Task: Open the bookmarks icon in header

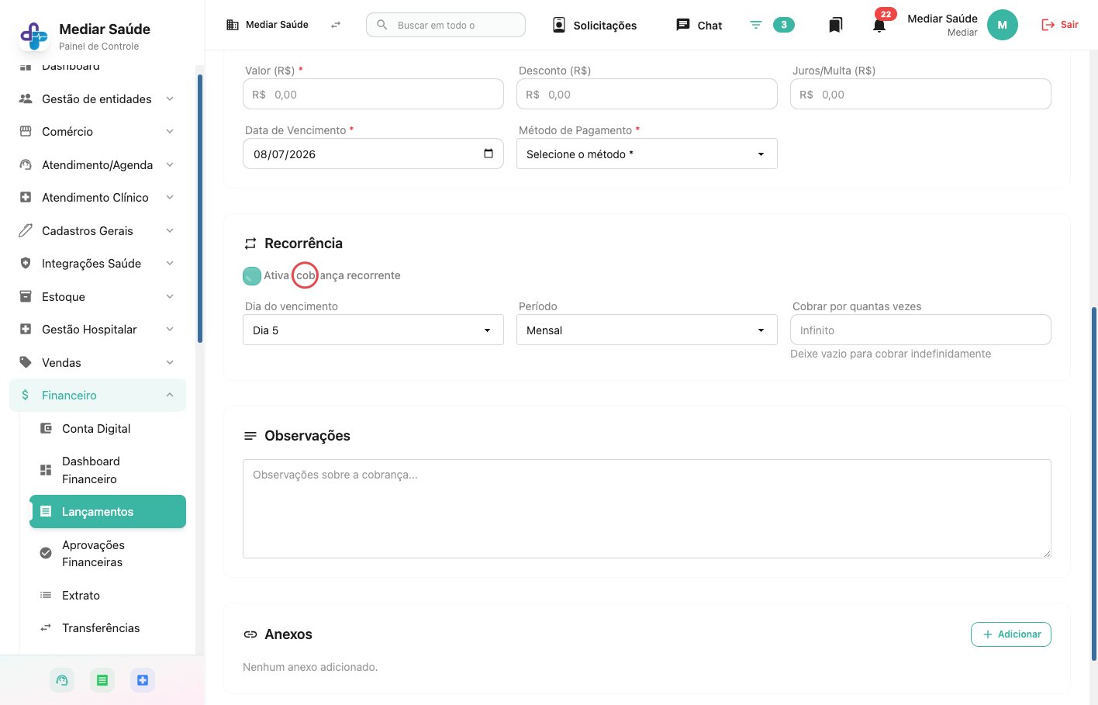Action: coord(835,25)
